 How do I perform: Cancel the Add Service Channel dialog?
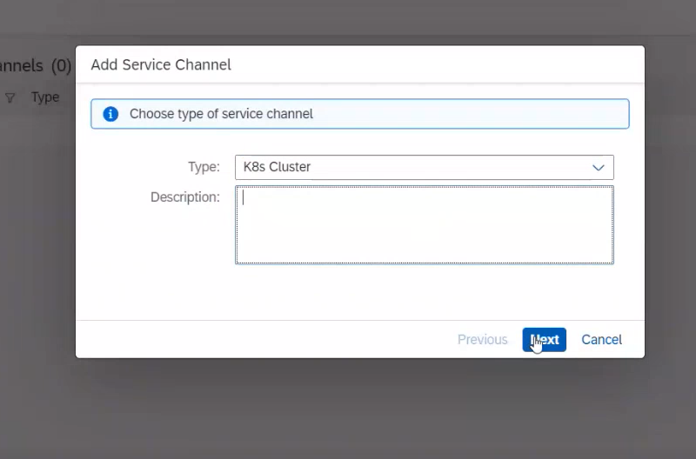coord(601,340)
